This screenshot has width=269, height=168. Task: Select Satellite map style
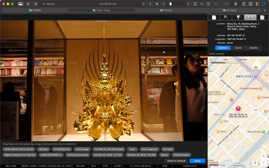click(254, 48)
